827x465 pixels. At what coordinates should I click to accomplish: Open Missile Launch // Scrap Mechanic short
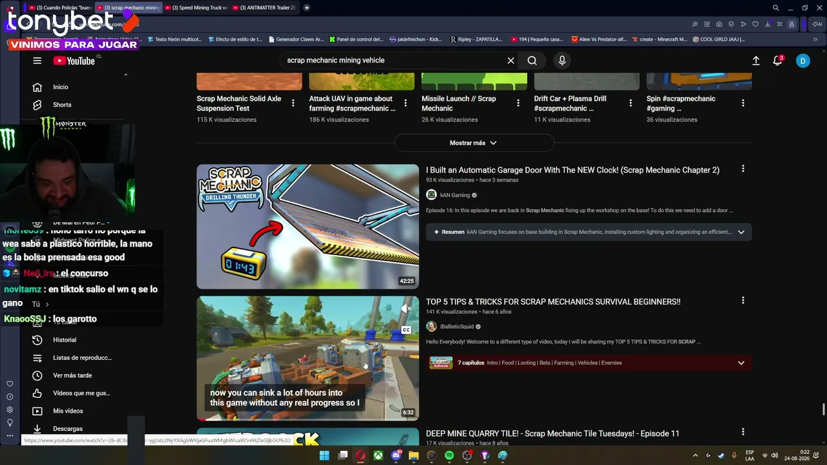click(459, 103)
